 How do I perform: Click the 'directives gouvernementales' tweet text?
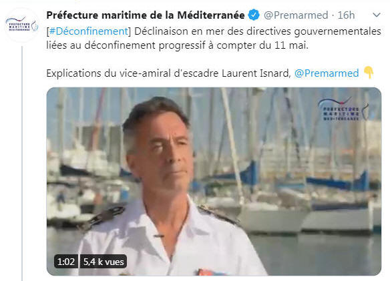coord(314,31)
